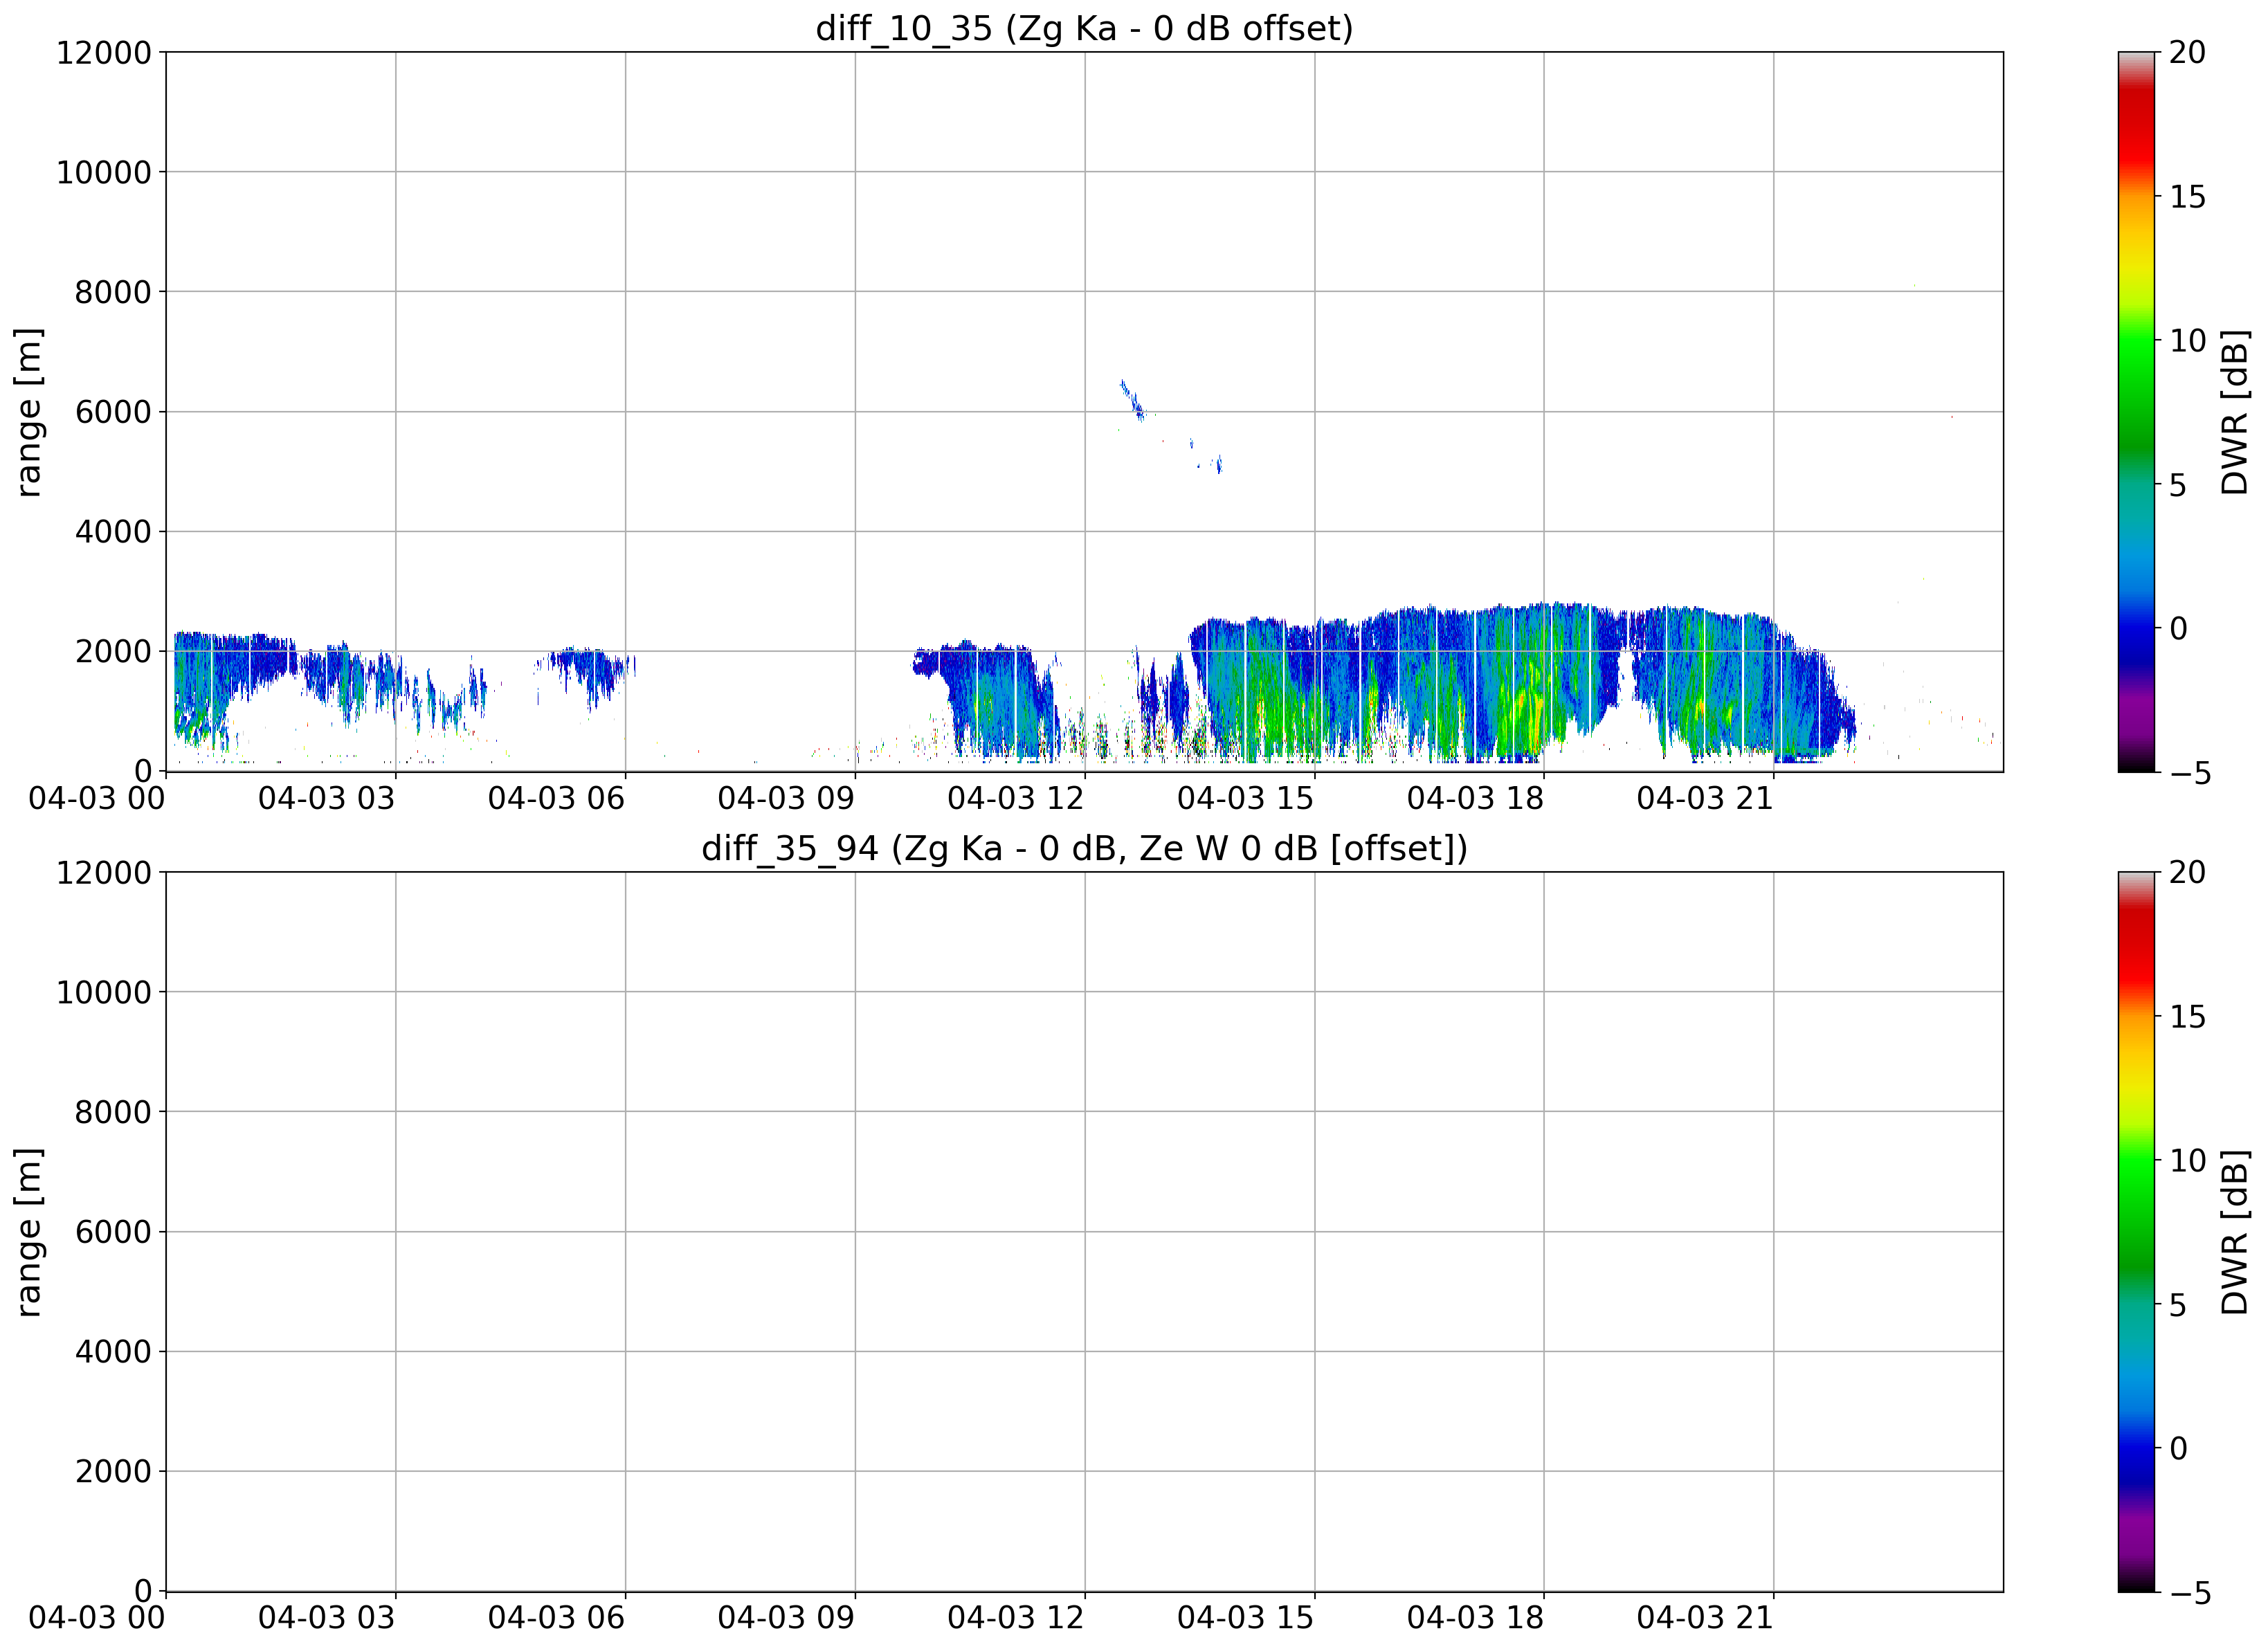Select the '04-03 15' x-tick under the bottom plot
Screen dimensions: 2268x1649
coord(1246,1618)
